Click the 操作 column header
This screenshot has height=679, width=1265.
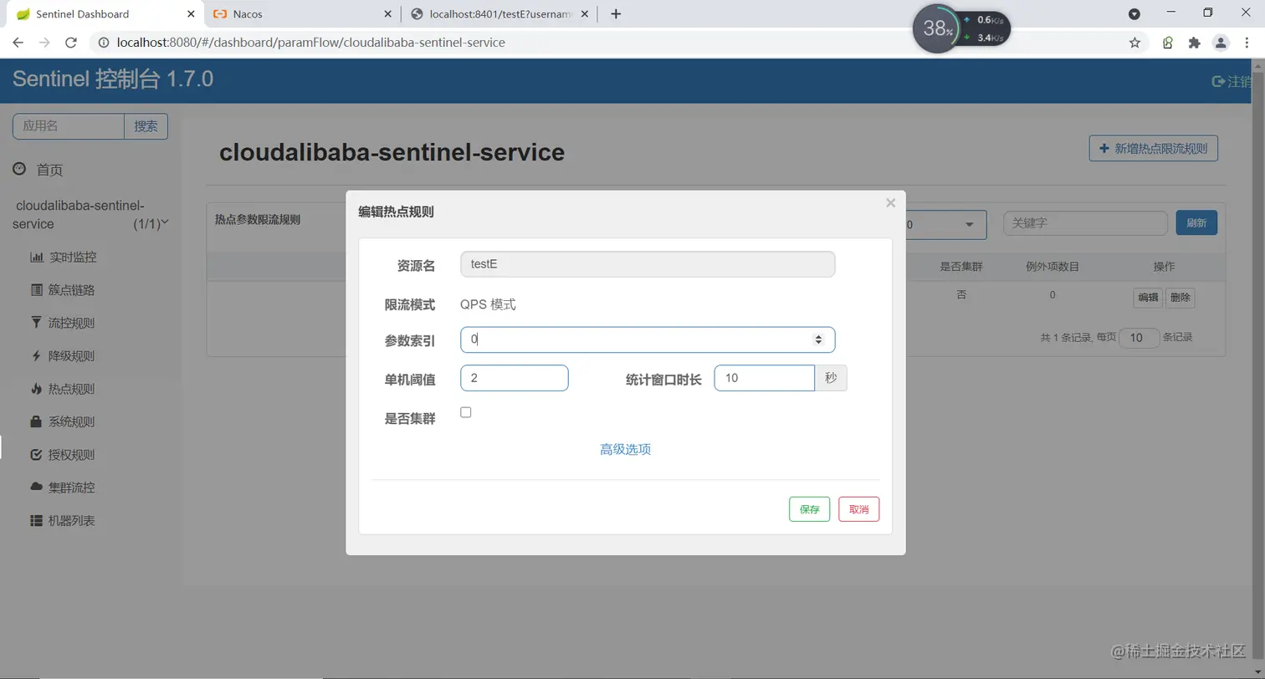click(1164, 267)
